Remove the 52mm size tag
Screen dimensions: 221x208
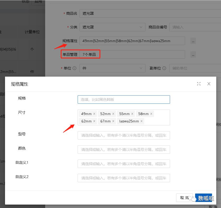tap(113, 114)
